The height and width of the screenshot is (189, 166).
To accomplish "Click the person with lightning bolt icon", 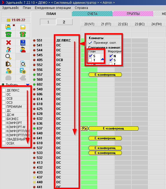I will pos(8,49).
